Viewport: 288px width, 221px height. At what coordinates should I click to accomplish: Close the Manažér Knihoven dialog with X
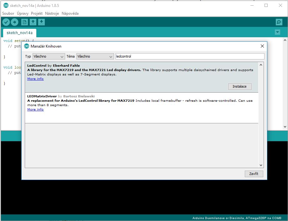coord(262,46)
